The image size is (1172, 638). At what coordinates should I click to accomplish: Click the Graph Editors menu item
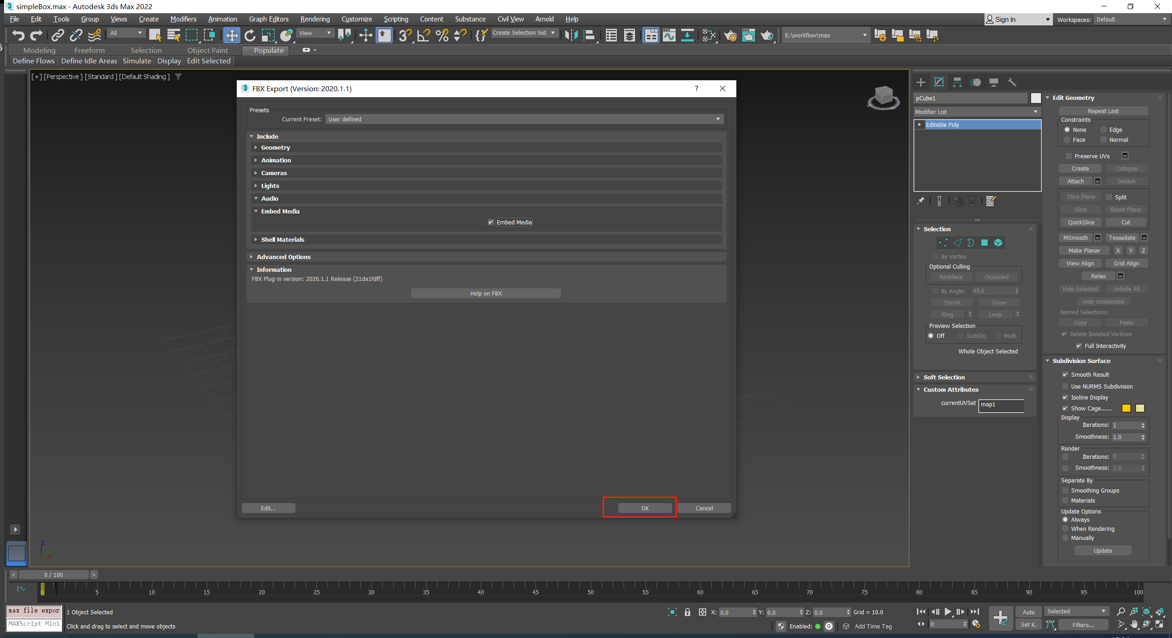[x=267, y=19]
